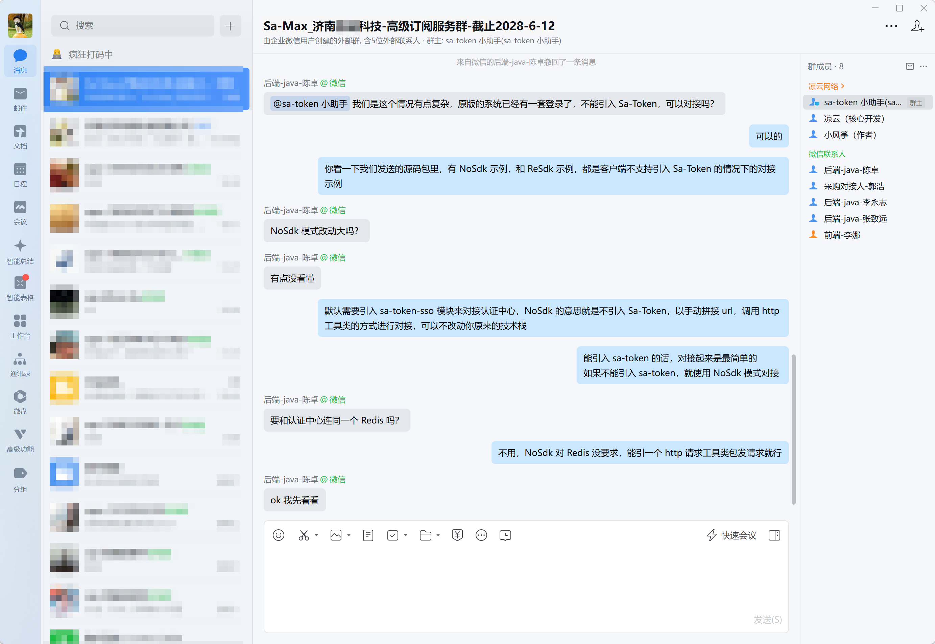Image resolution: width=935 pixels, height=644 pixels.
Task: Open the chat more options ellipsis
Action: click(x=891, y=26)
